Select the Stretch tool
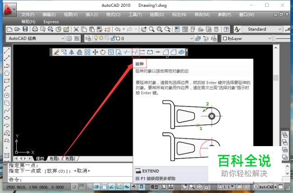Screen dimensions: 293x193 pyautogui.click(x=119, y=52)
